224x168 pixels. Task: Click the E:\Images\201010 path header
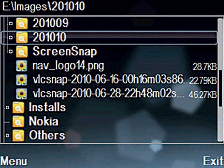tap(44, 7)
